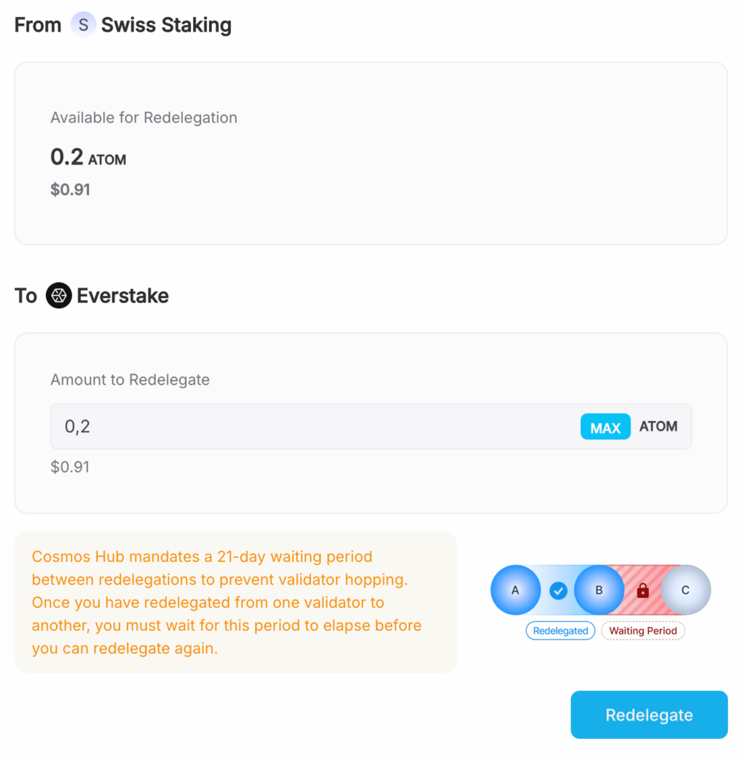Click the ATOM unit label in input
The image size is (740, 759).
click(x=659, y=426)
